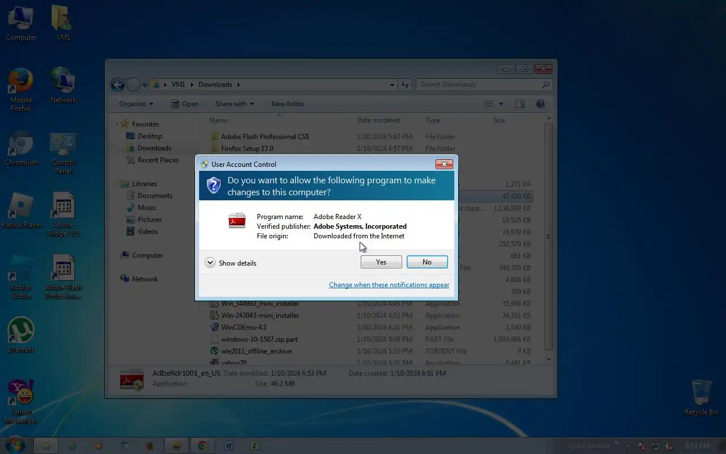Click the volume icon in the system tray

point(669,446)
